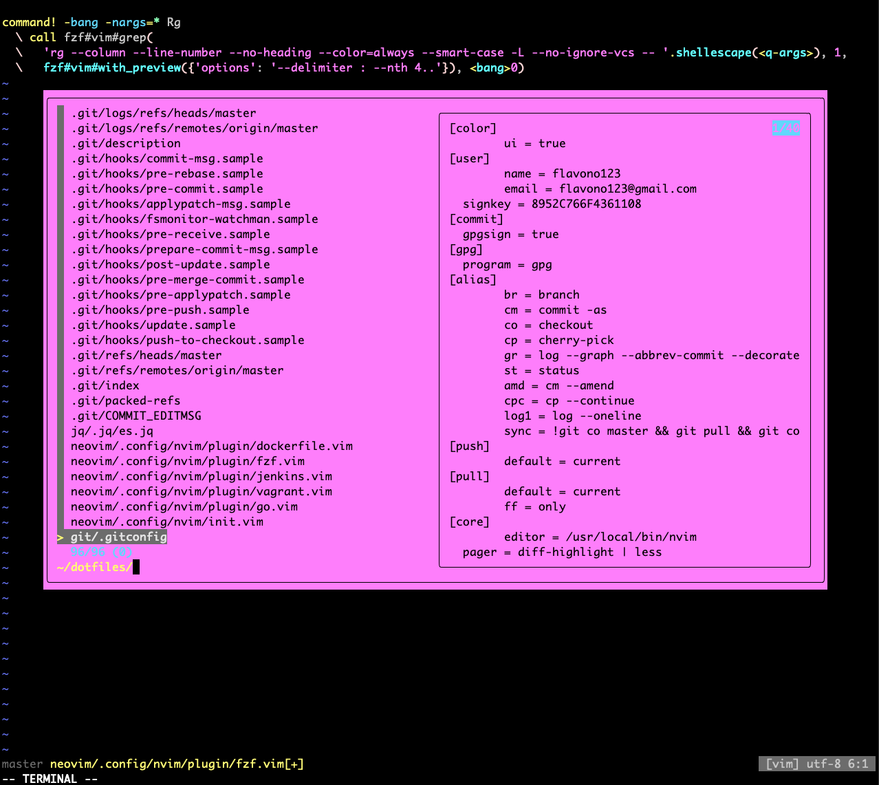Click the master branch indicator
Screen dimensions: 879x785
tap(22, 764)
